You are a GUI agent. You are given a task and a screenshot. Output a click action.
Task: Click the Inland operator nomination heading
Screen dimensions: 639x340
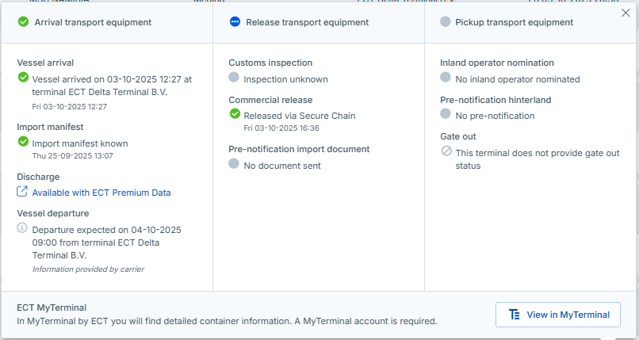497,63
